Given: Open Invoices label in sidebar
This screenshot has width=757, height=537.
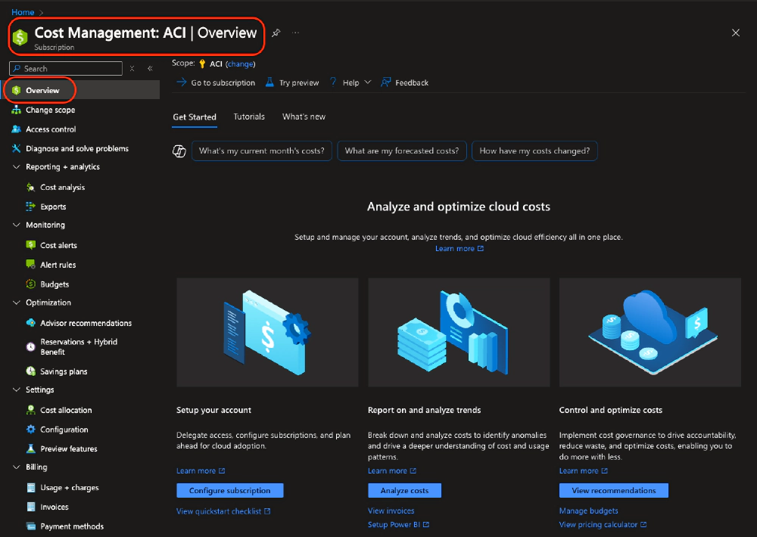Looking at the screenshot, I should 54,507.
